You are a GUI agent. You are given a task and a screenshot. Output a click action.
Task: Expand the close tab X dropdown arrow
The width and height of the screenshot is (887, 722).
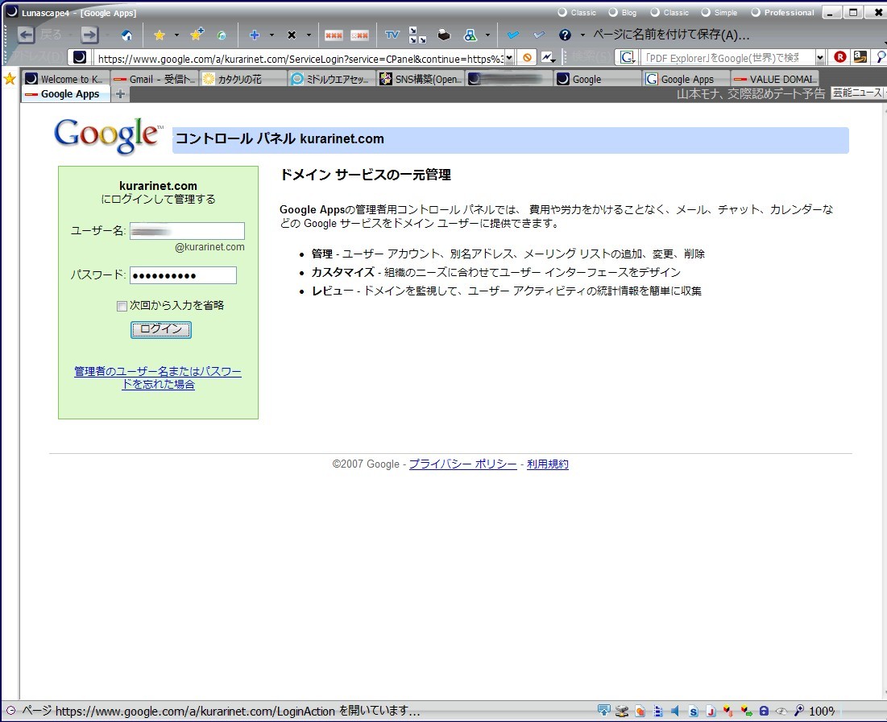309,35
